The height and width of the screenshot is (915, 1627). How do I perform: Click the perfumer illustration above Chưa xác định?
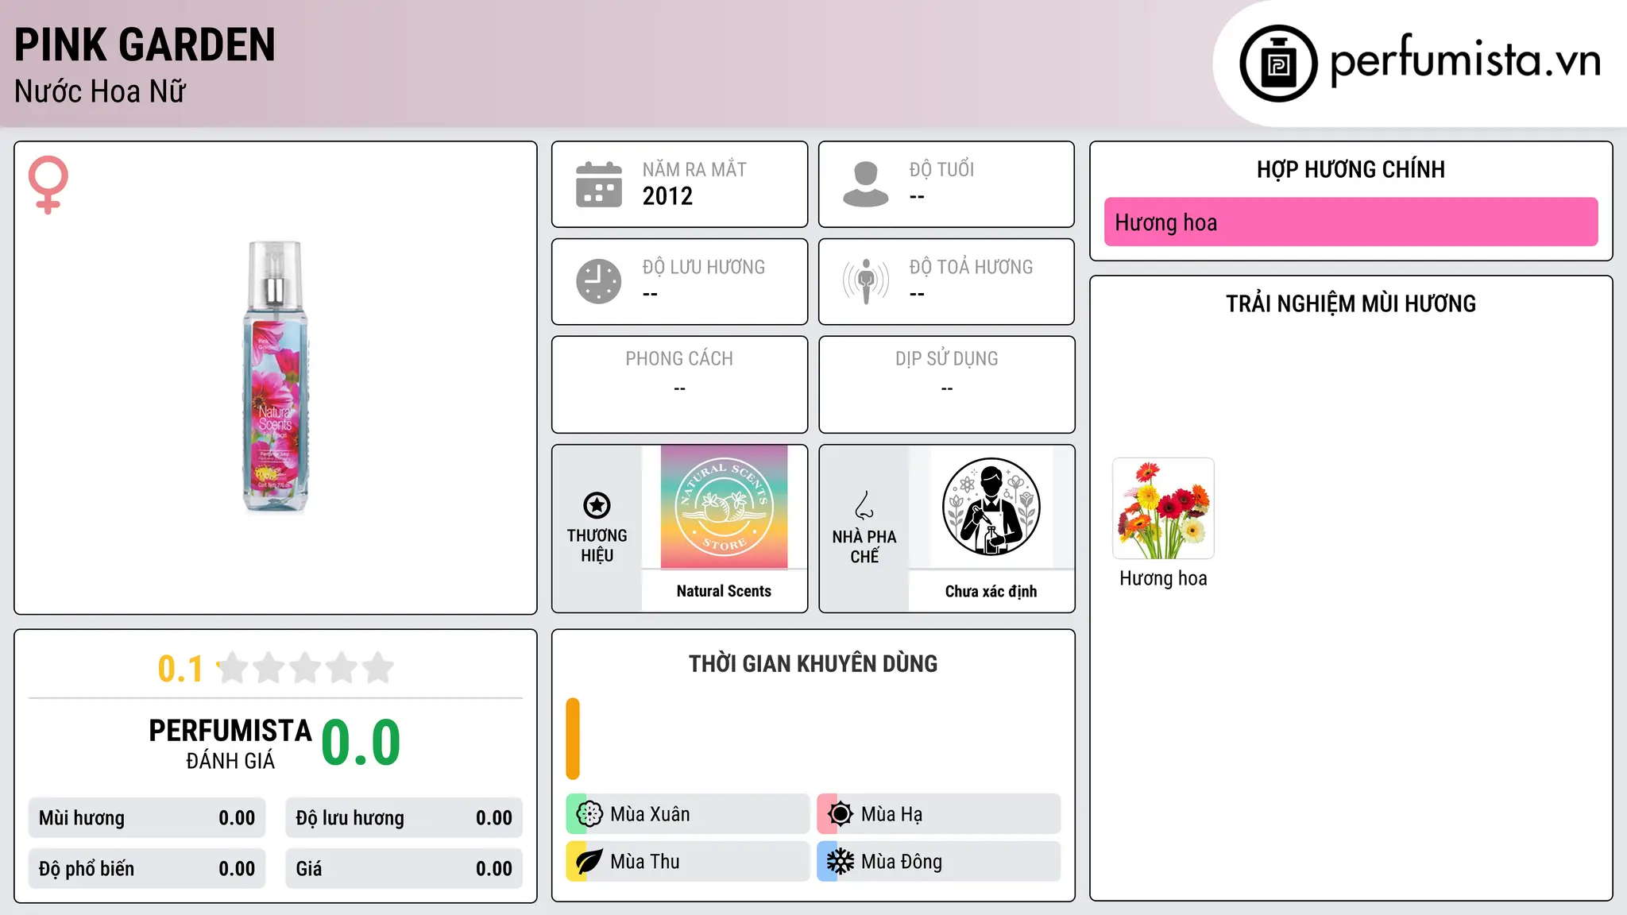pyautogui.click(x=991, y=507)
